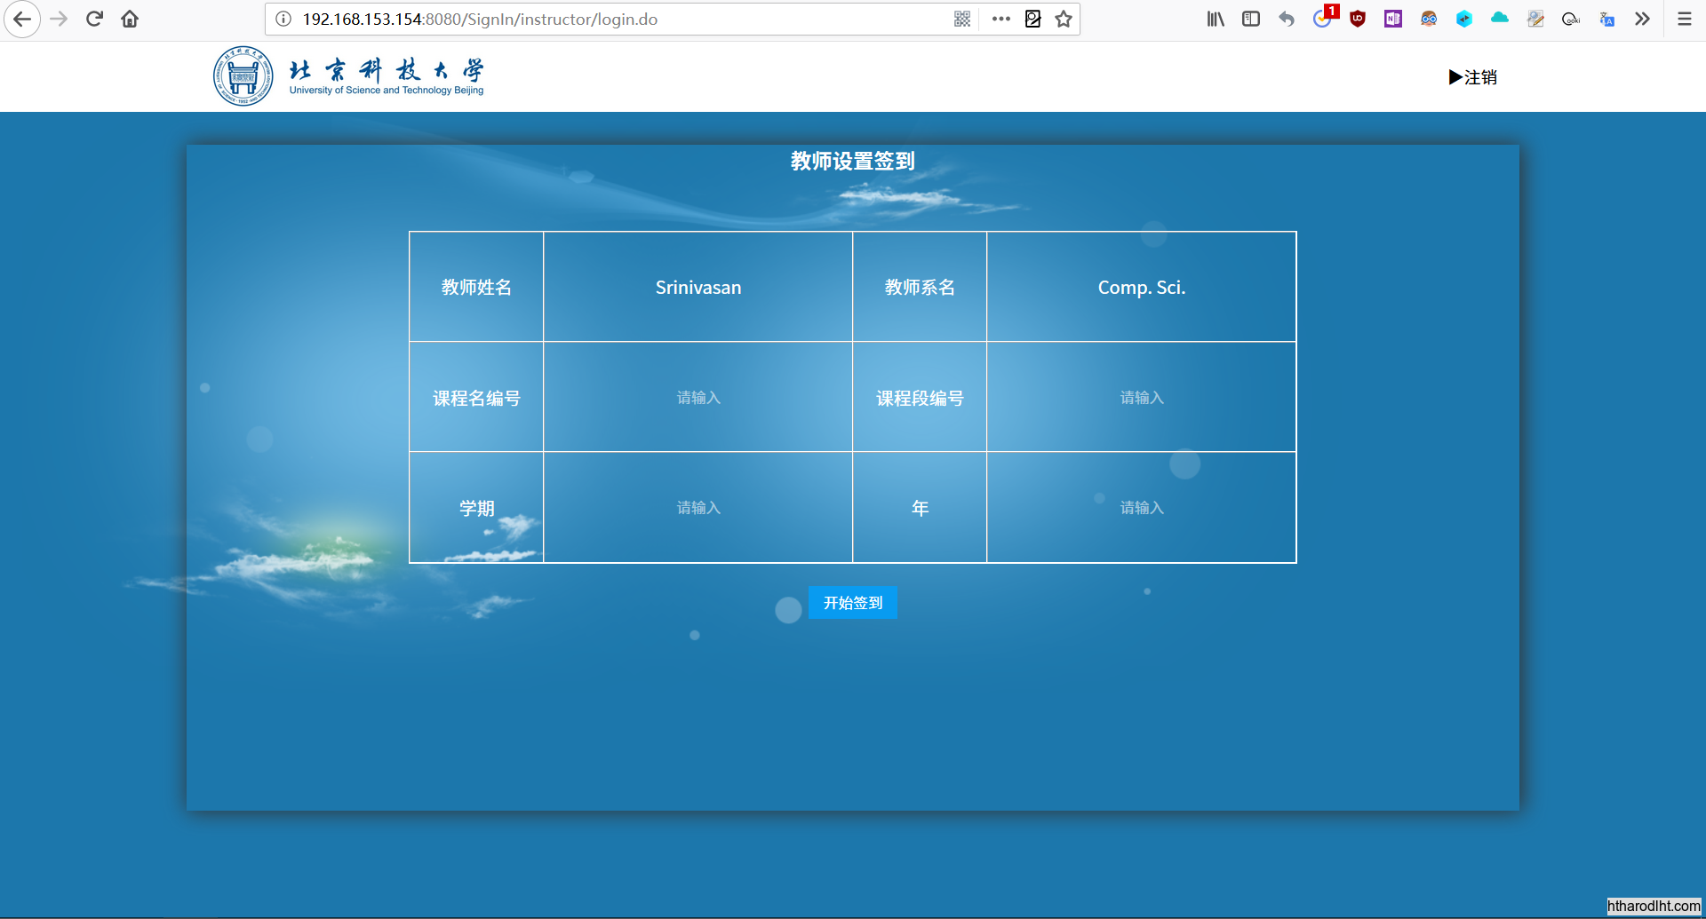Click the 注销 logout link
Screen dimensions: 1706x919
(x=1473, y=77)
